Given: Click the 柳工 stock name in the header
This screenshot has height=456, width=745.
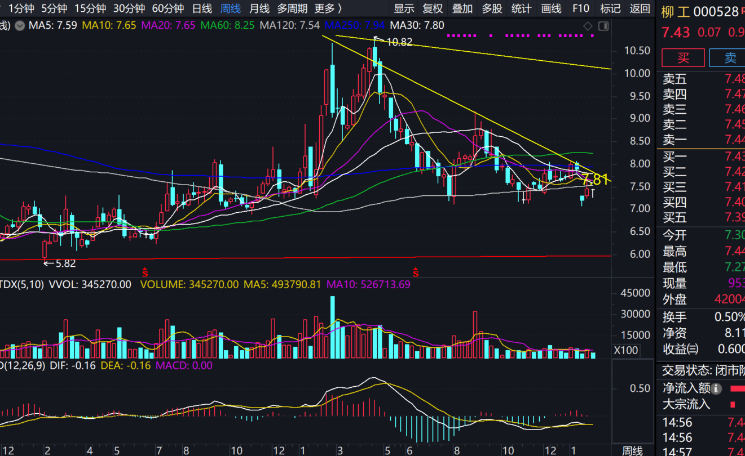Looking at the screenshot, I should click(x=675, y=12).
